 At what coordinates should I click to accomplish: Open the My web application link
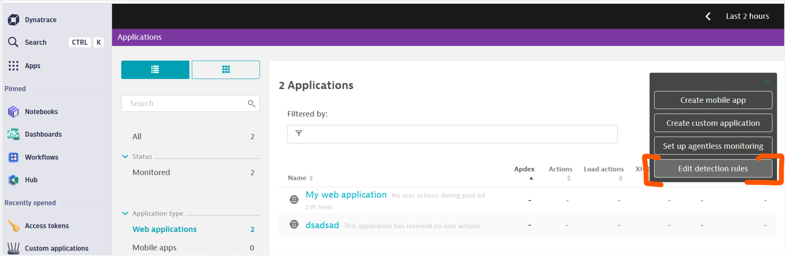346,195
